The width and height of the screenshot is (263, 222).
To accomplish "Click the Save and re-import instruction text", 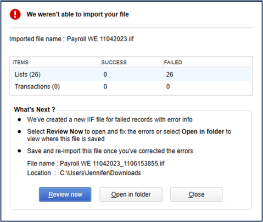I will click(110, 151).
